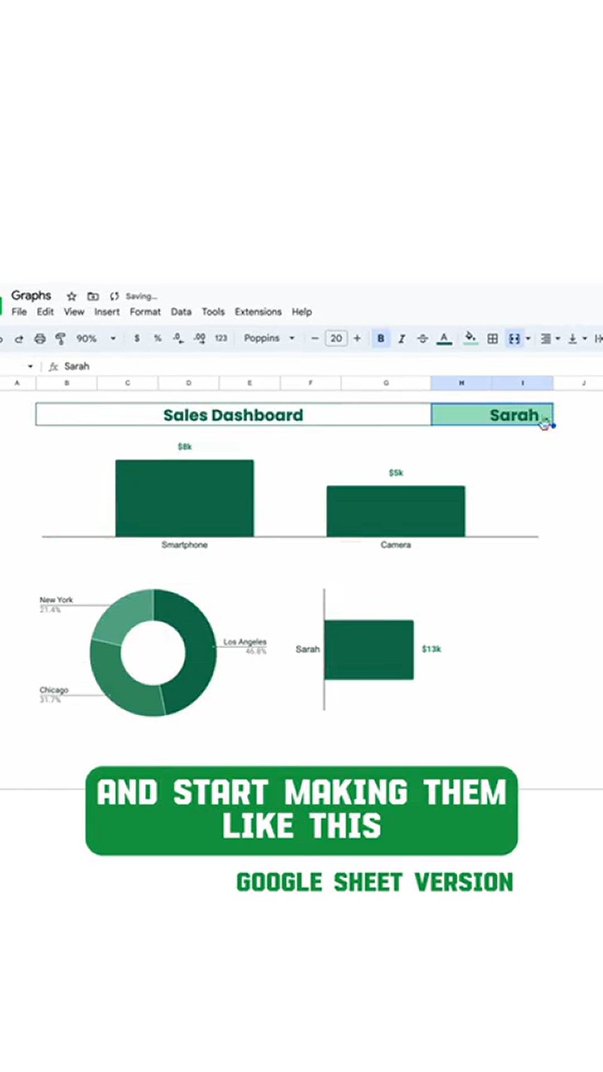Select column B header
Image resolution: width=603 pixels, height=1072 pixels.
coord(66,383)
